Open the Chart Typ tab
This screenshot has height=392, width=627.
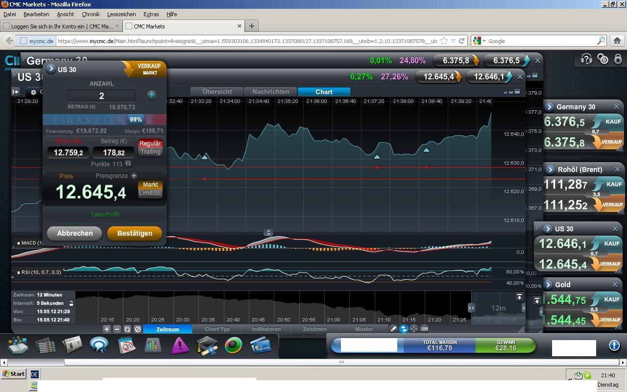click(217, 329)
